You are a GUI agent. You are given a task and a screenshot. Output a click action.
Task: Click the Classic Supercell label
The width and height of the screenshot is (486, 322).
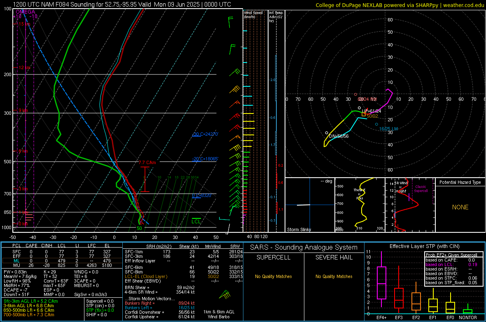(421, 189)
